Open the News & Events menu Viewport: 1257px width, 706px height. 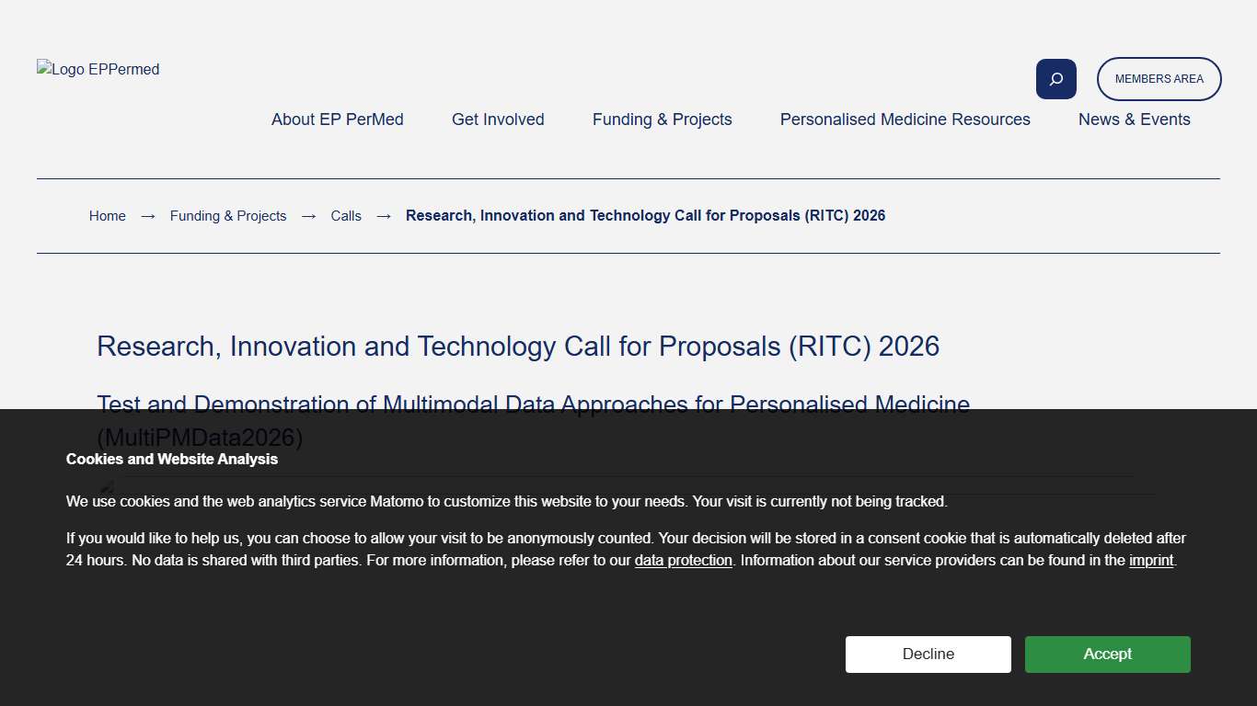(1134, 120)
